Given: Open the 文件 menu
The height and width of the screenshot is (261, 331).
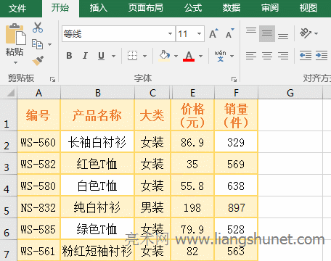Looking at the screenshot, I should pyautogui.click(x=17, y=9).
